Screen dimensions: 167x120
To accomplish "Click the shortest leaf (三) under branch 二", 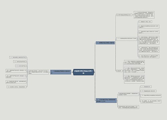I will point(21,66).
